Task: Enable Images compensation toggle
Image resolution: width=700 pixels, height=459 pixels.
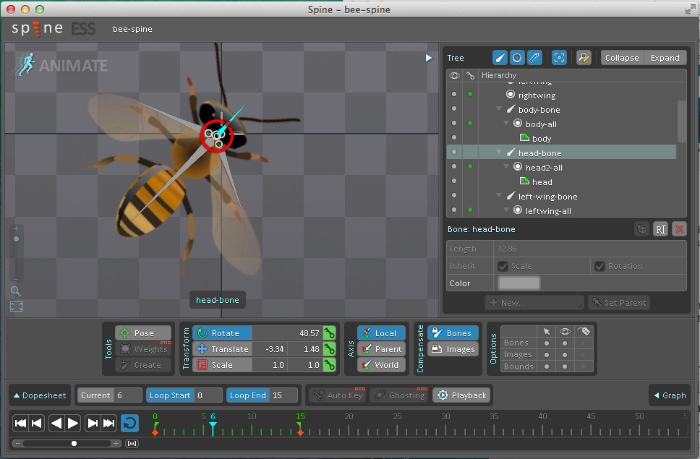Action: tap(452, 349)
